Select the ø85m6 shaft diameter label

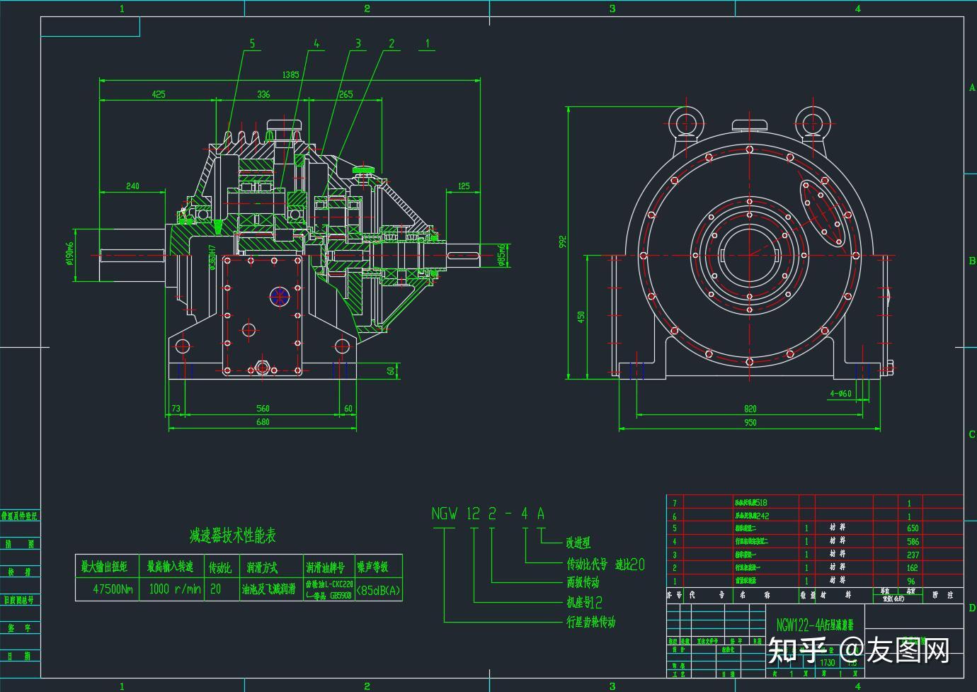[x=501, y=255]
